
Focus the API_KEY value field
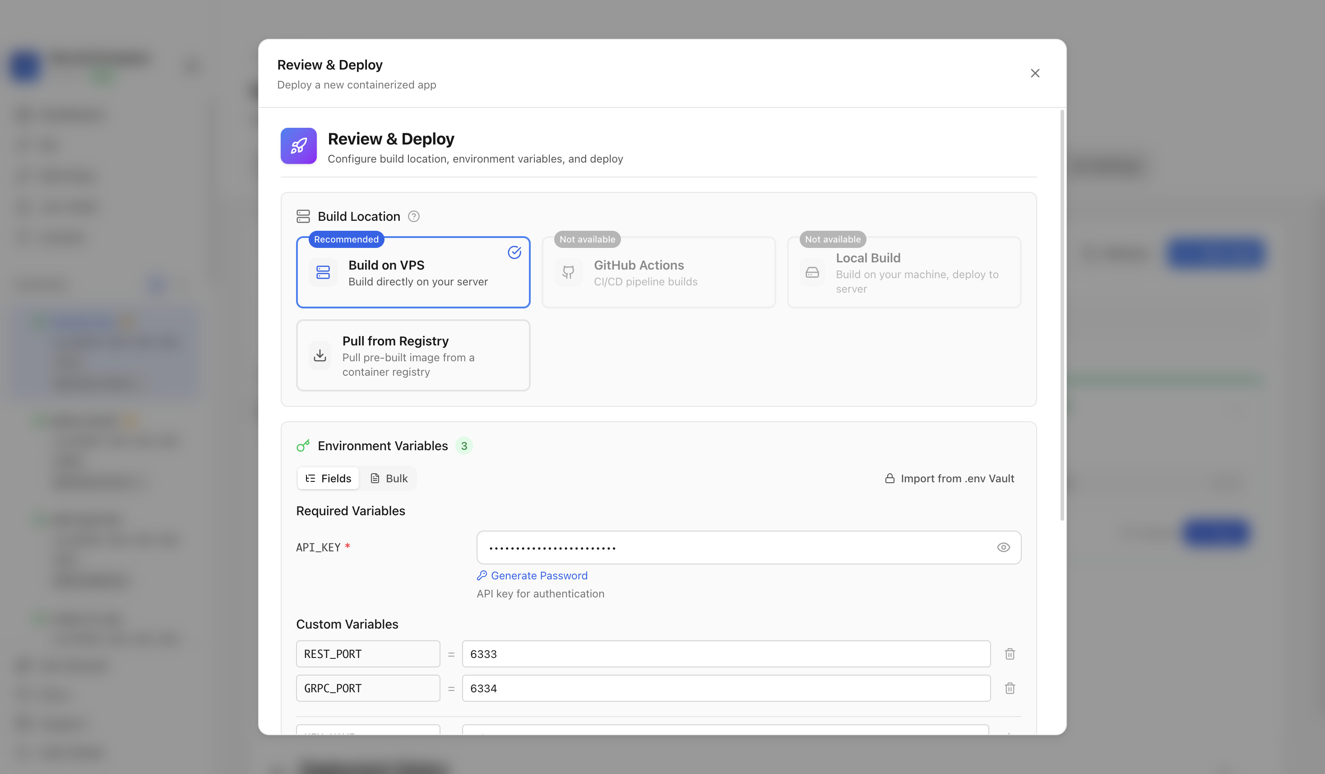(x=748, y=547)
